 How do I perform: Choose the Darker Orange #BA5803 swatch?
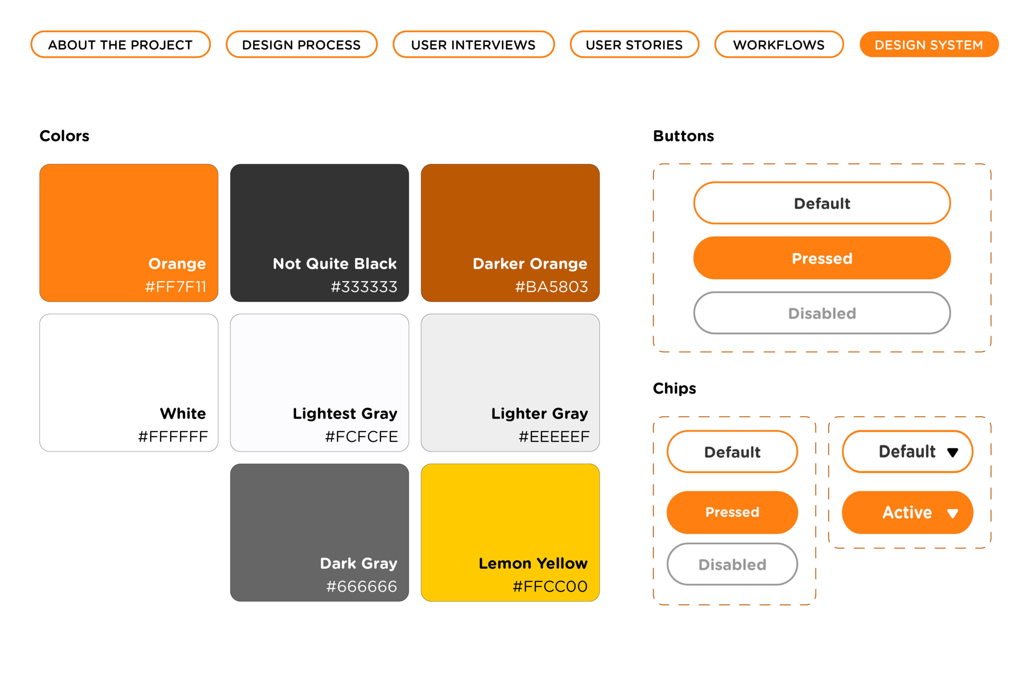tap(510, 233)
